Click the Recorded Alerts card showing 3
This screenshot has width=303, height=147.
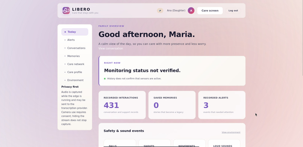(222, 105)
